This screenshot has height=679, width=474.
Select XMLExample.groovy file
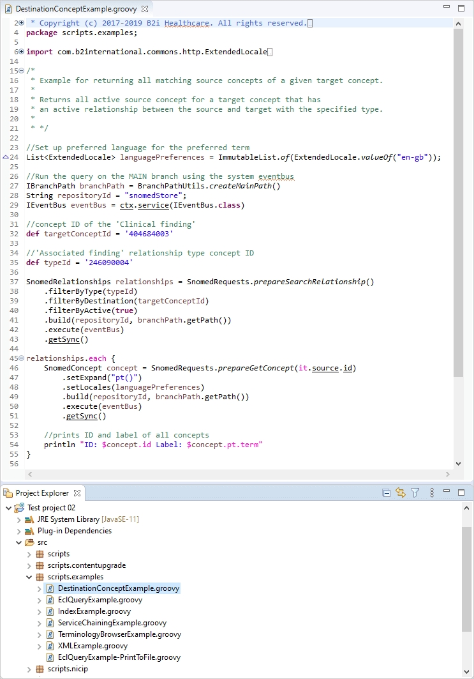tap(93, 646)
